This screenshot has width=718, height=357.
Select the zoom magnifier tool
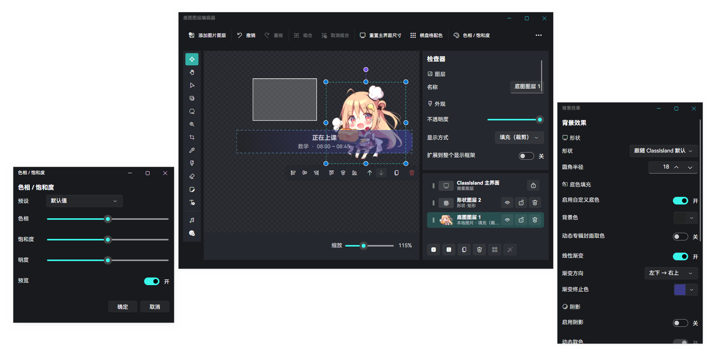(x=192, y=124)
